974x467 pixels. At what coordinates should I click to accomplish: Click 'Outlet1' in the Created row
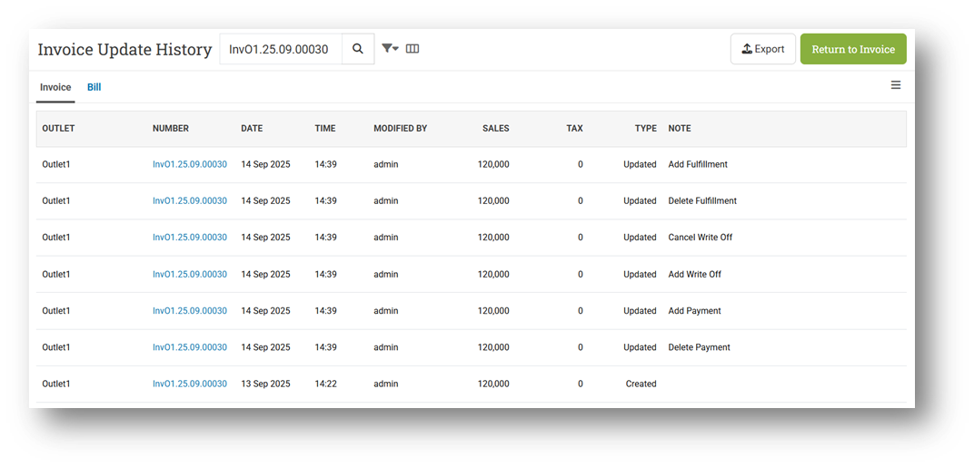point(56,384)
